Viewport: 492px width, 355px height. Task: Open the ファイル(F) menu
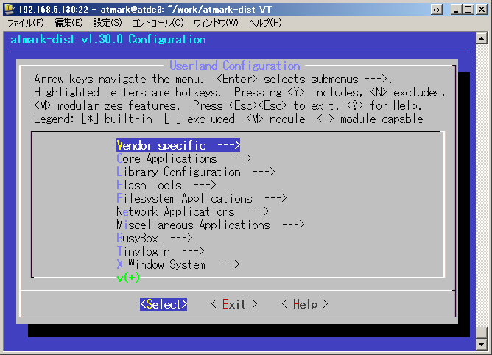pyautogui.click(x=25, y=23)
